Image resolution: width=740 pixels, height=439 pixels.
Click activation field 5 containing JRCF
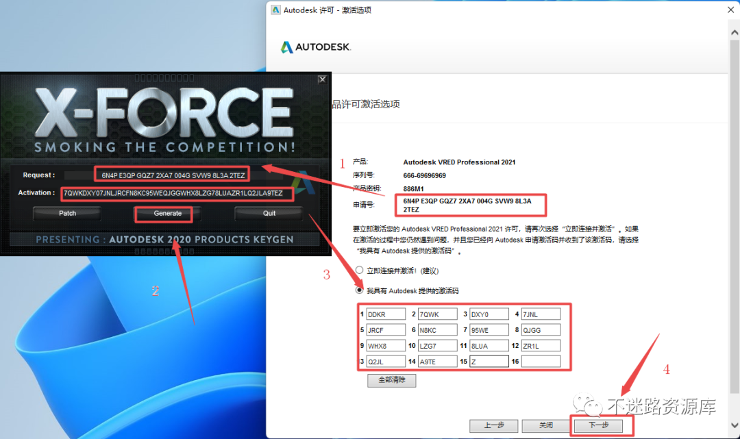(x=386, y=330)
